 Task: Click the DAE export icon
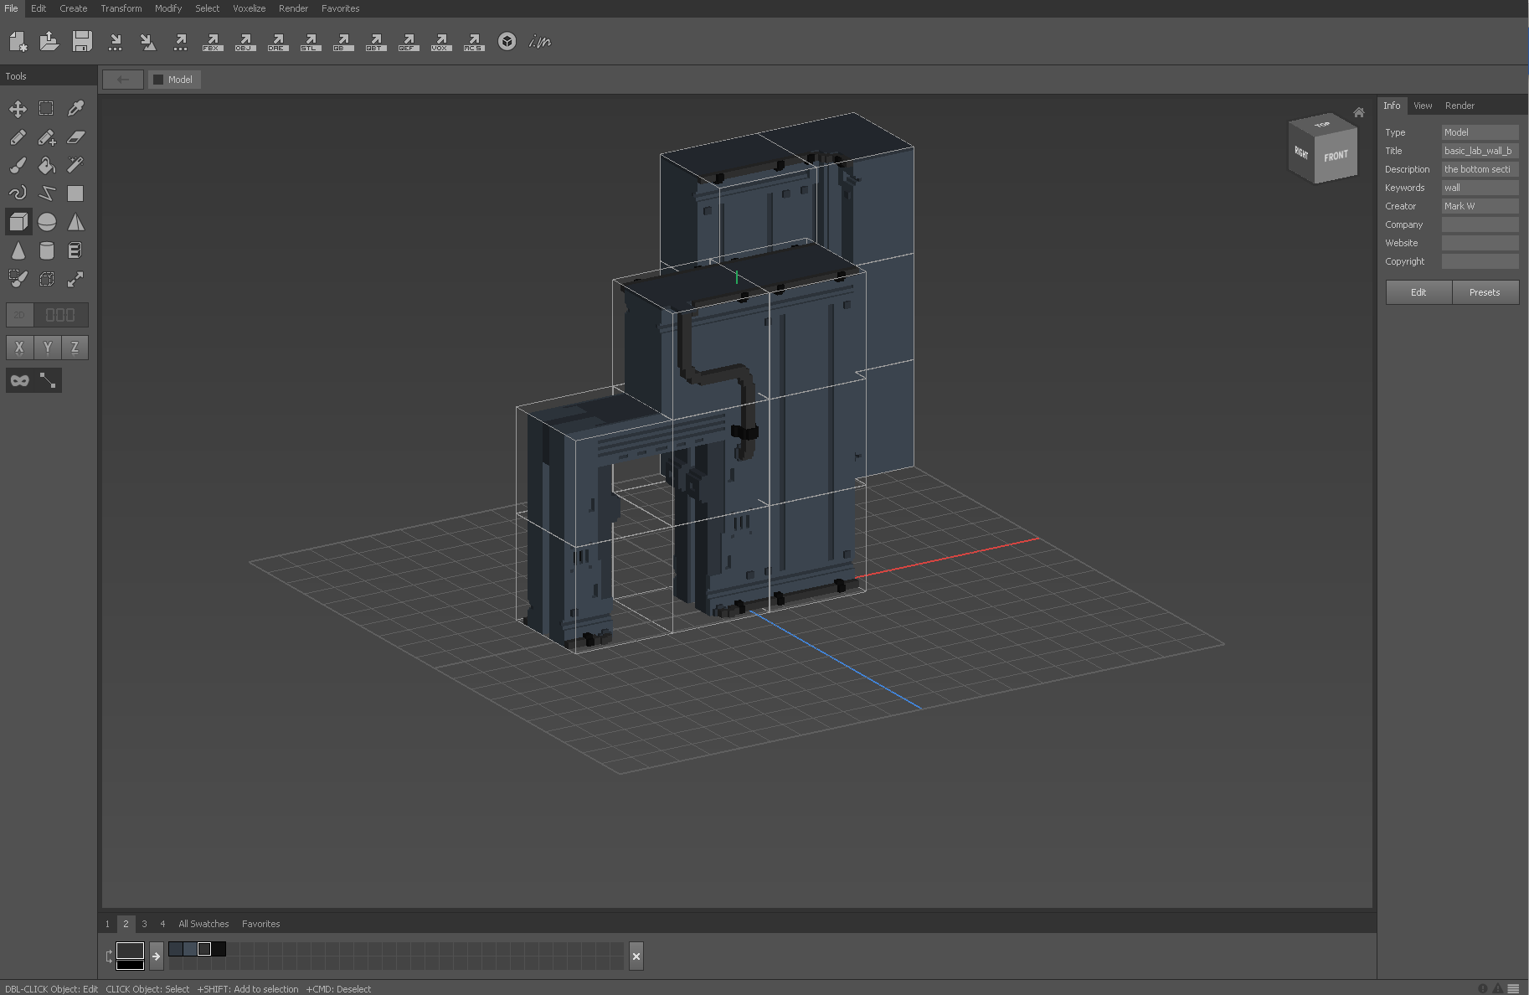click(x=278, y=42)
